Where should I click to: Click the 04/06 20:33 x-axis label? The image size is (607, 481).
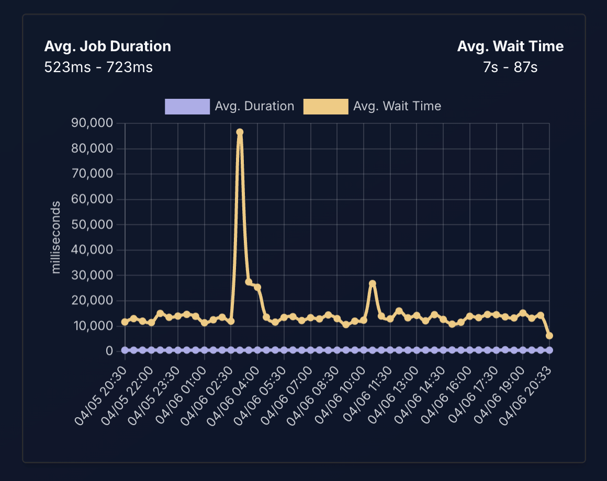pos(526,390)
